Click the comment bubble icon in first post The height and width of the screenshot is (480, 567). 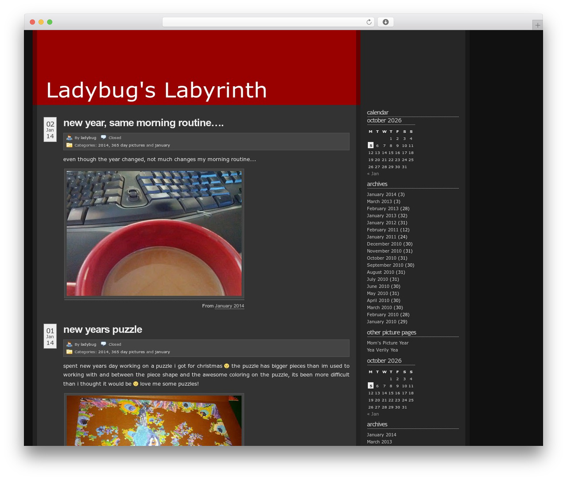pos(103,137)
